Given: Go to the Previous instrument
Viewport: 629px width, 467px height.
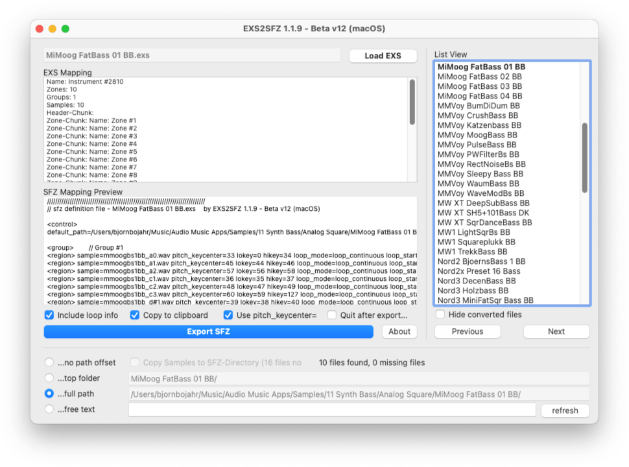Looking at the screenshot, I should coord(468,331).
